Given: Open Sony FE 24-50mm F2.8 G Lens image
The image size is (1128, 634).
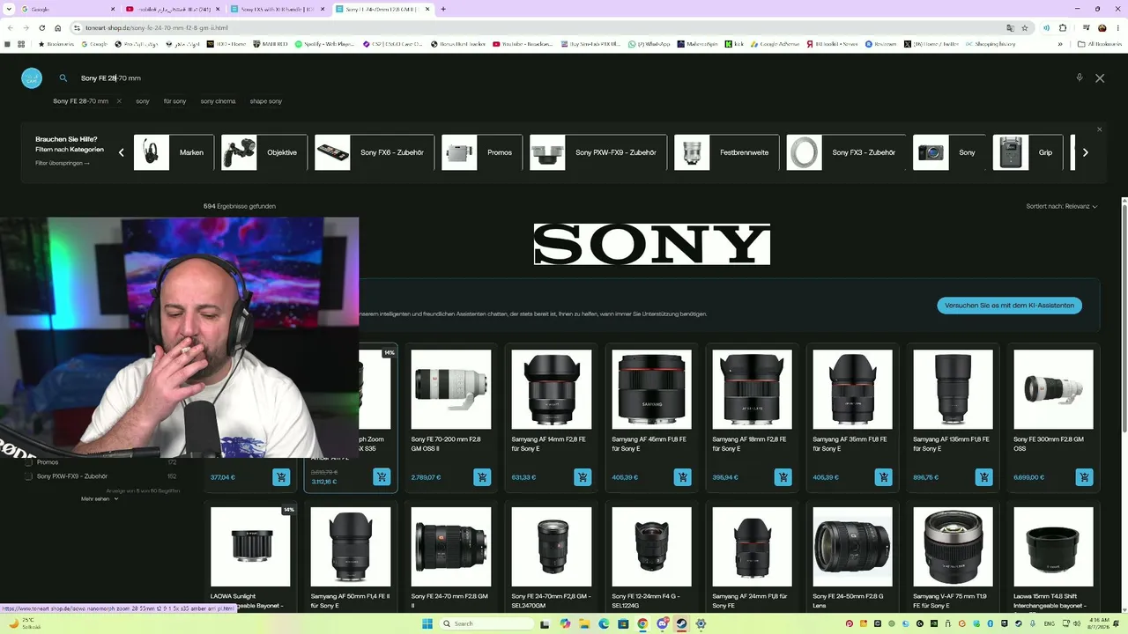Looking at the screenshot, I should (852, 547).
